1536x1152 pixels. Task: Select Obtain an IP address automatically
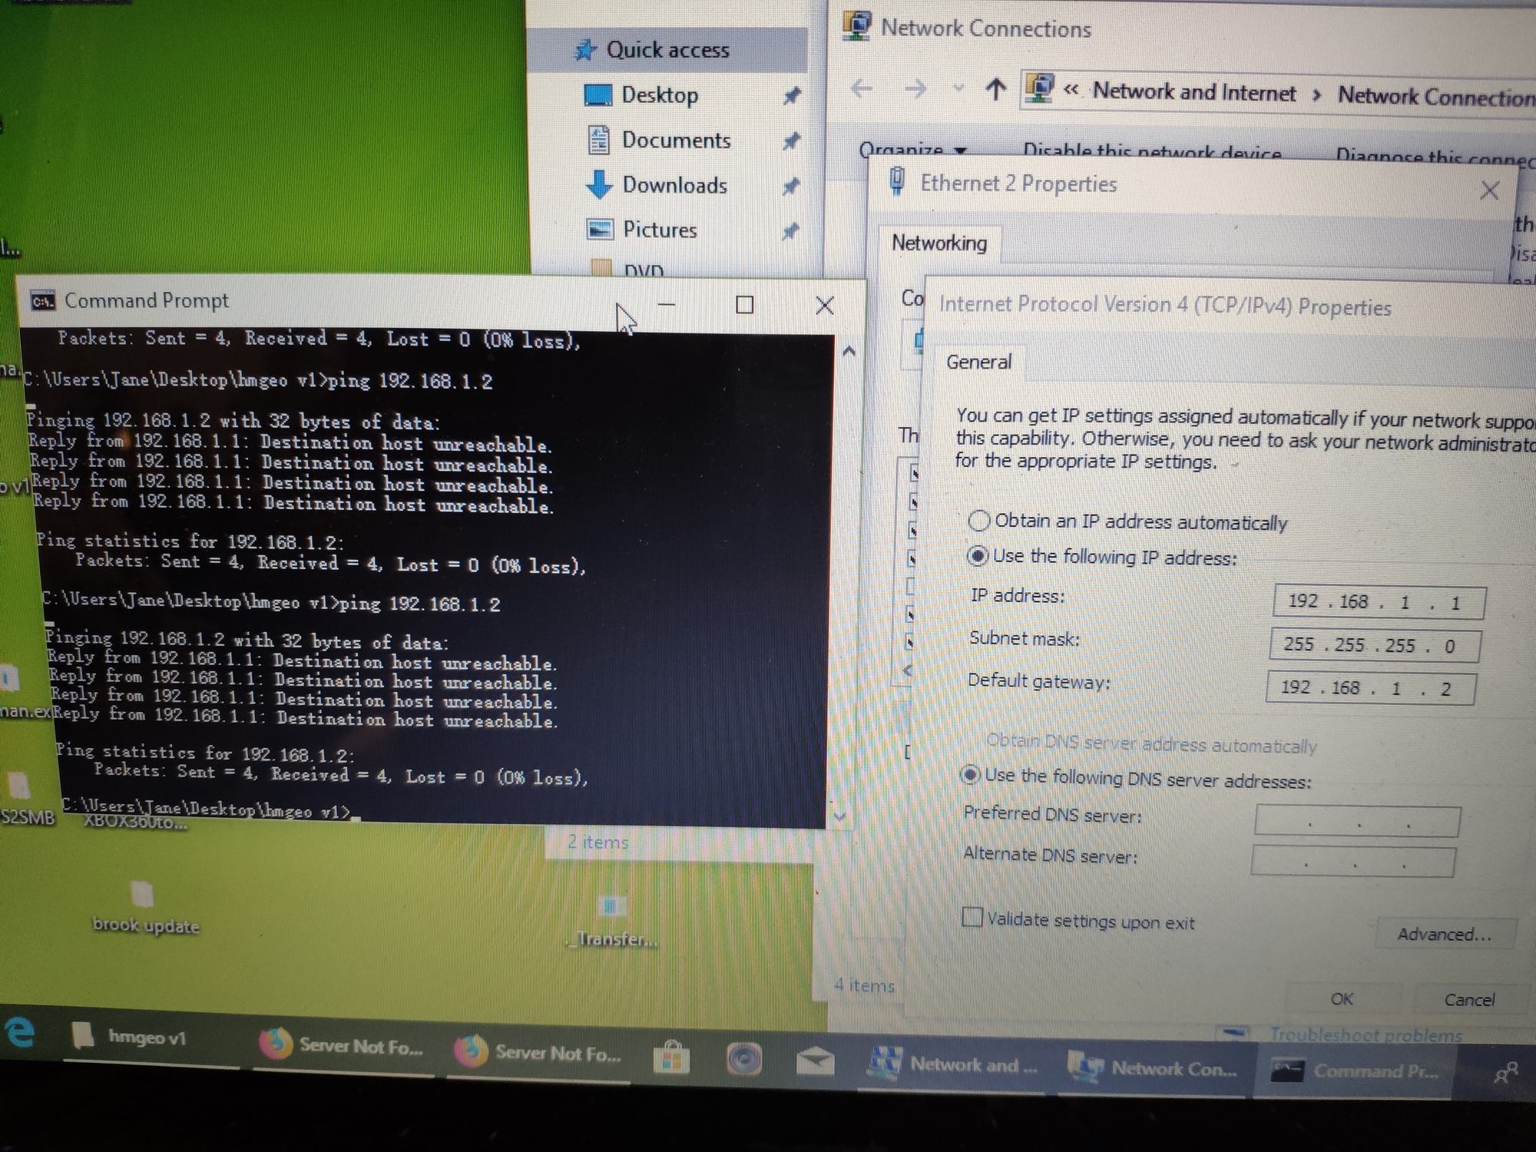(978, 521)
